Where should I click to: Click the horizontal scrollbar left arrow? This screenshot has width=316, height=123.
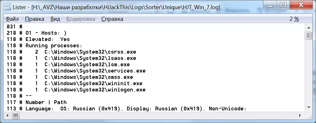coord(8,115)
